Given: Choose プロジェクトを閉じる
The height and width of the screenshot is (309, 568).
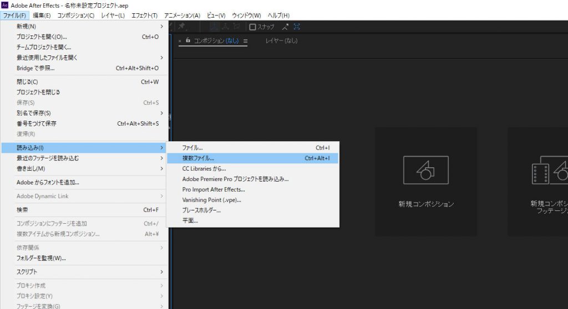Looking at the screenshot, I should 84,92.
